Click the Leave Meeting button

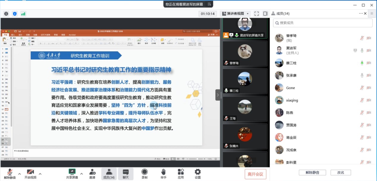(x=255, y=174)
